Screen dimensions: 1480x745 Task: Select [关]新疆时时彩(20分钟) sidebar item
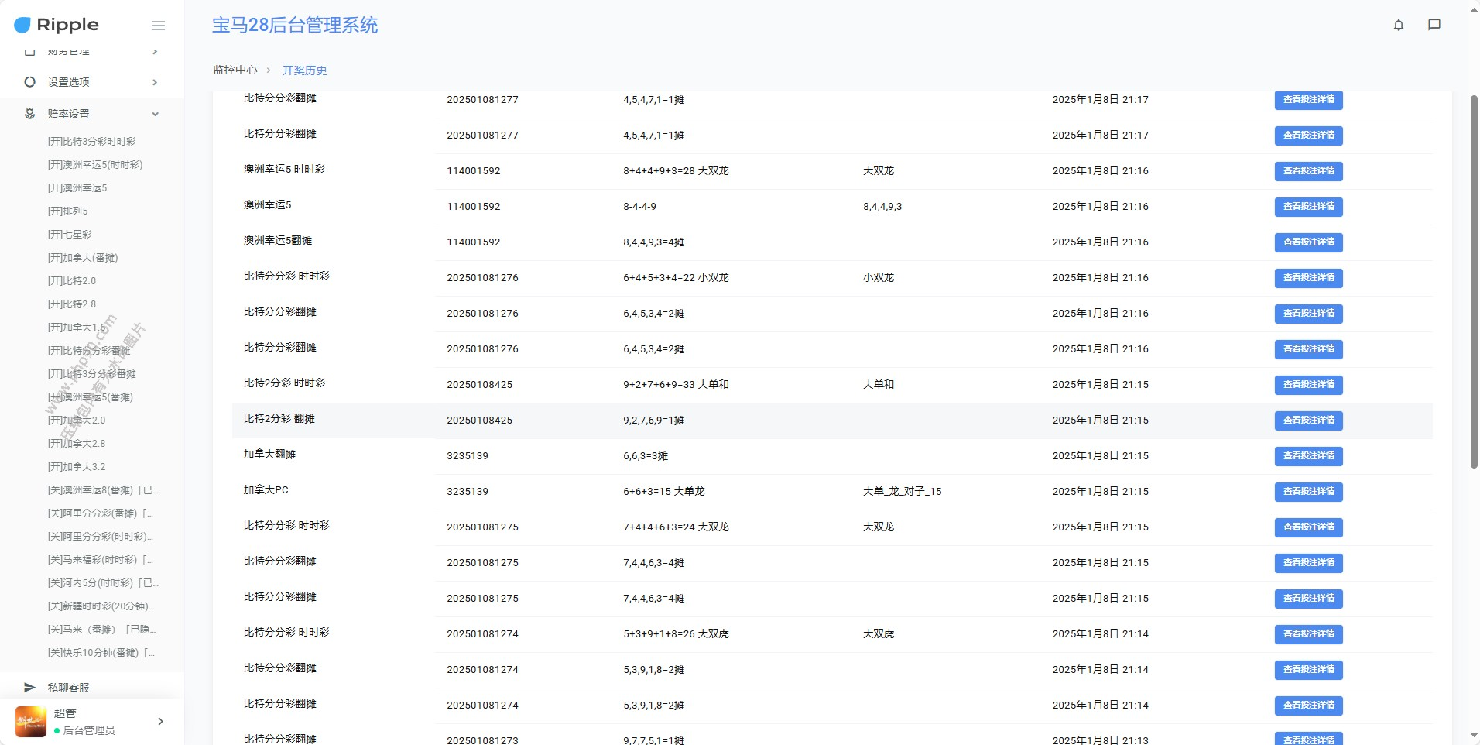(x=101, y=606)
